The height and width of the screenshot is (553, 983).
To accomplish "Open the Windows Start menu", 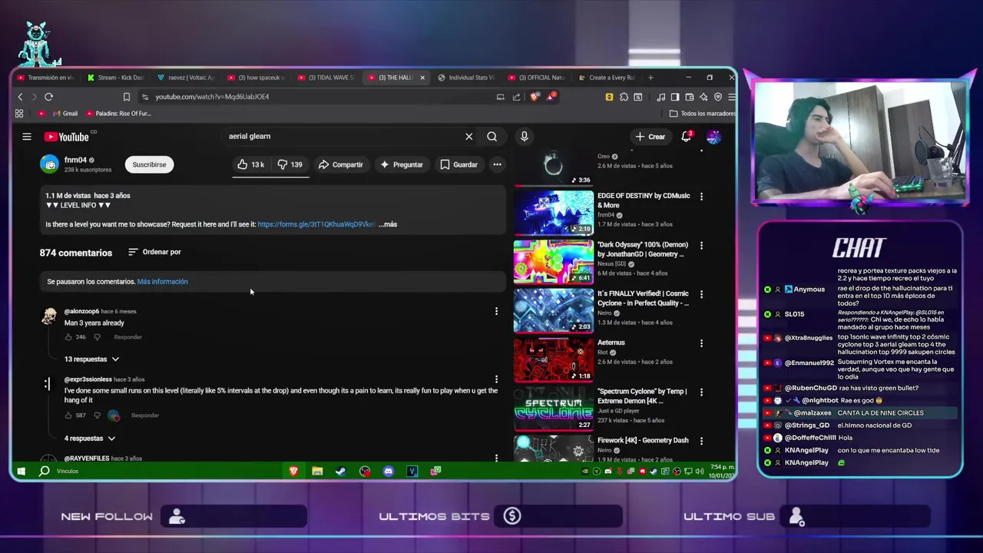I will tap(22, 471).
